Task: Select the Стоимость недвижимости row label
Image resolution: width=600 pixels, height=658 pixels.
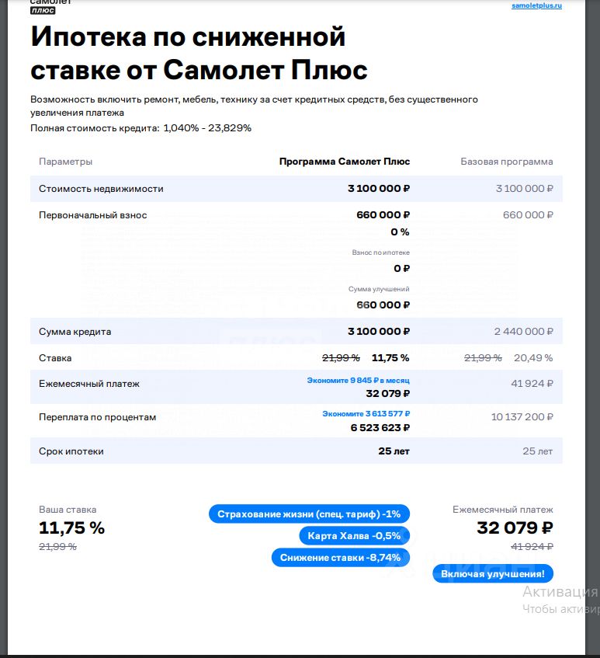Action: pos(101,189)
